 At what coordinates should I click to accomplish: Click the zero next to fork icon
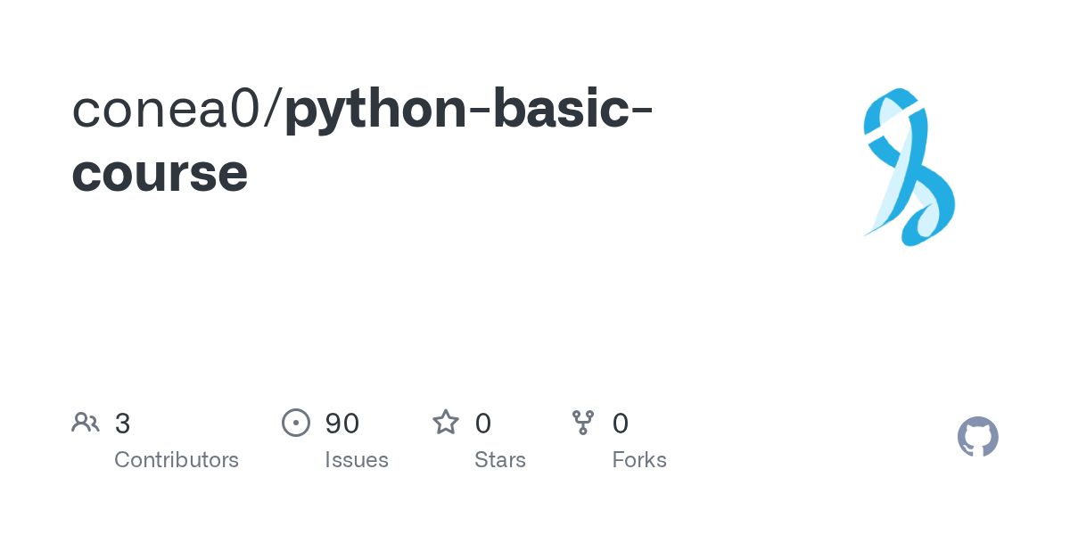(621, 424)
